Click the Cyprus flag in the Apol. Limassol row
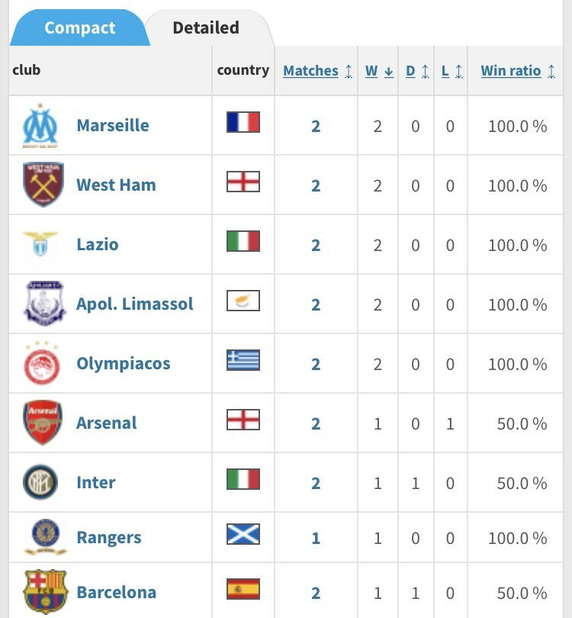This screenshot has width=572, height=618. click(x=243, y=301)
